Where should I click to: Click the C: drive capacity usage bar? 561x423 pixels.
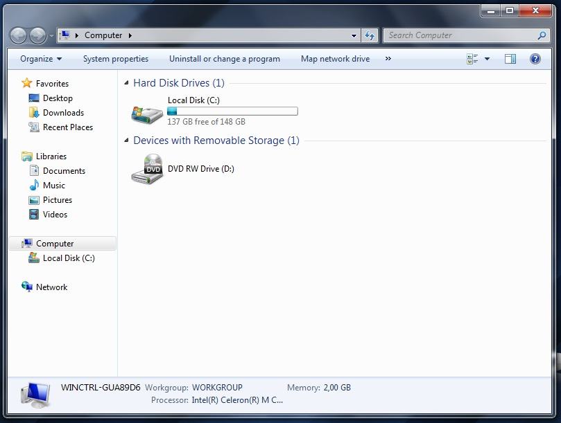232,111
